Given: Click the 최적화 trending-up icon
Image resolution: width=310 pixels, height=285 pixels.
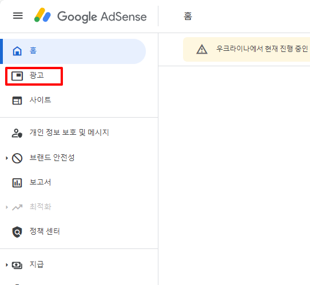Looking at the screenshot, I should pos(17,207).
